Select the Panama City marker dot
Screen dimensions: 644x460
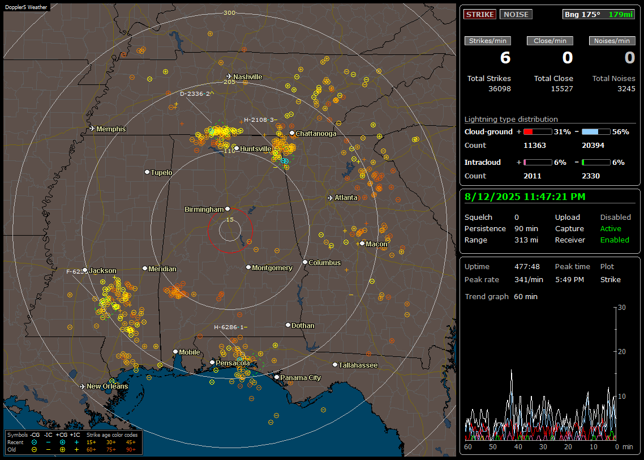point(277,377)
